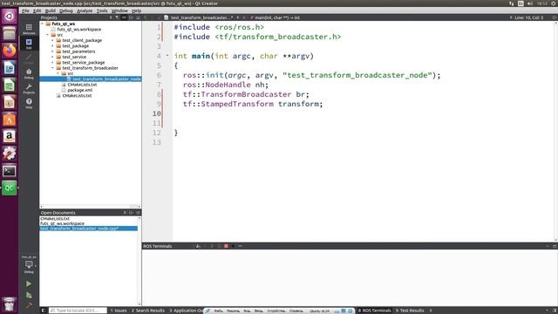This screenshot has width=558, height=314.
Task: Open the Debug mode in the sidebar
Action: click(x=29, y=73)
